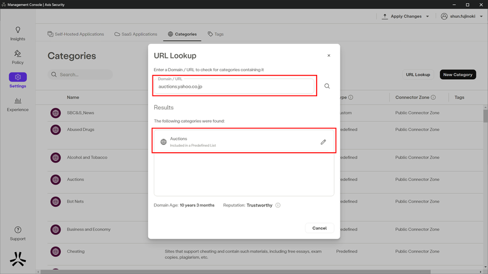Switch to the Tags tab
Image resolution: width=488 pixels, height=274 pixels.
click(216, 34)
